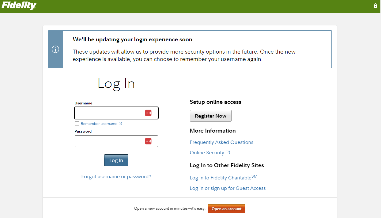381x218 pixels.
Task: Click the login update notice banner
Action: tap(190, 49)
